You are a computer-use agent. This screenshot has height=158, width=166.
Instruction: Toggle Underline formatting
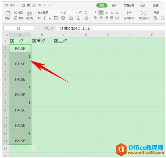50,18
